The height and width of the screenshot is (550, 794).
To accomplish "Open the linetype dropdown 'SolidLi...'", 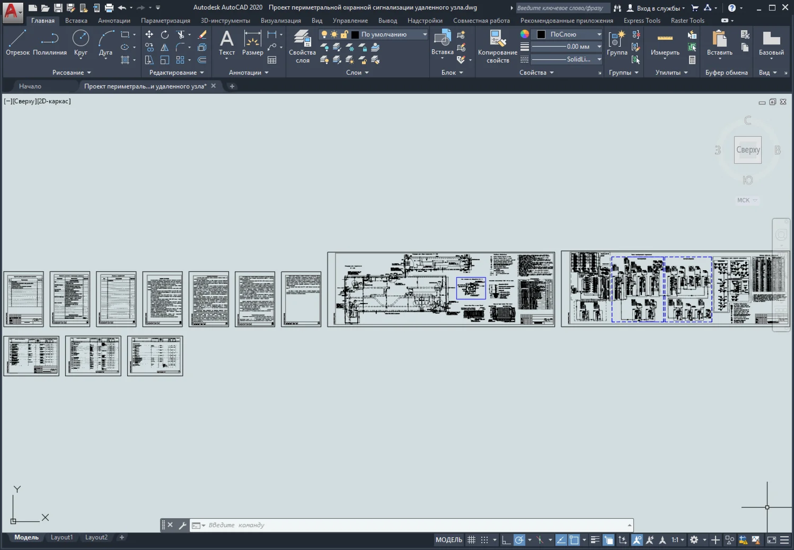I will click(567, 59).
